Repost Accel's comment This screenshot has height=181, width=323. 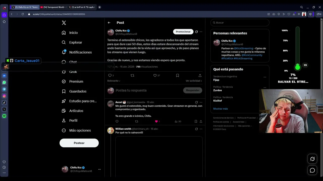pyautogui.click(x=137, y=121)
